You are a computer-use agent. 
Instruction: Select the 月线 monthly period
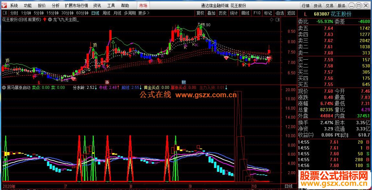click(x=117, y=13)
